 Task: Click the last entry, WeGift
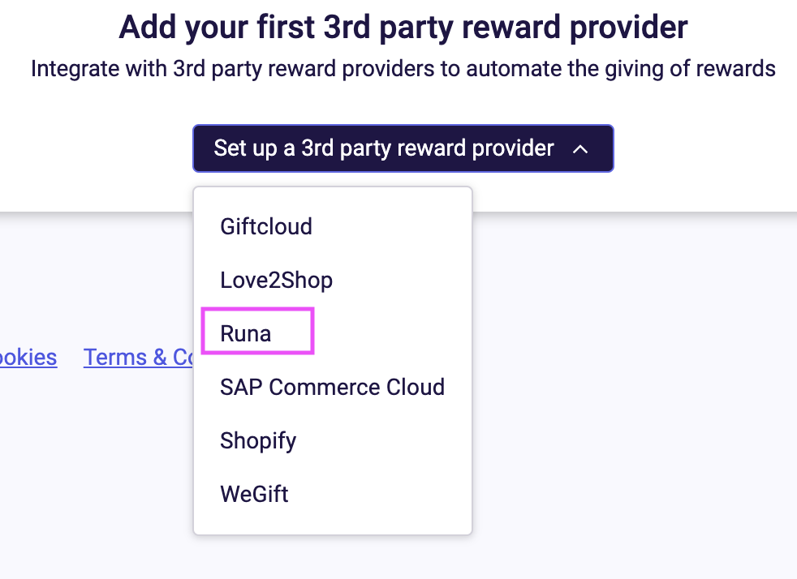point(254,494)
